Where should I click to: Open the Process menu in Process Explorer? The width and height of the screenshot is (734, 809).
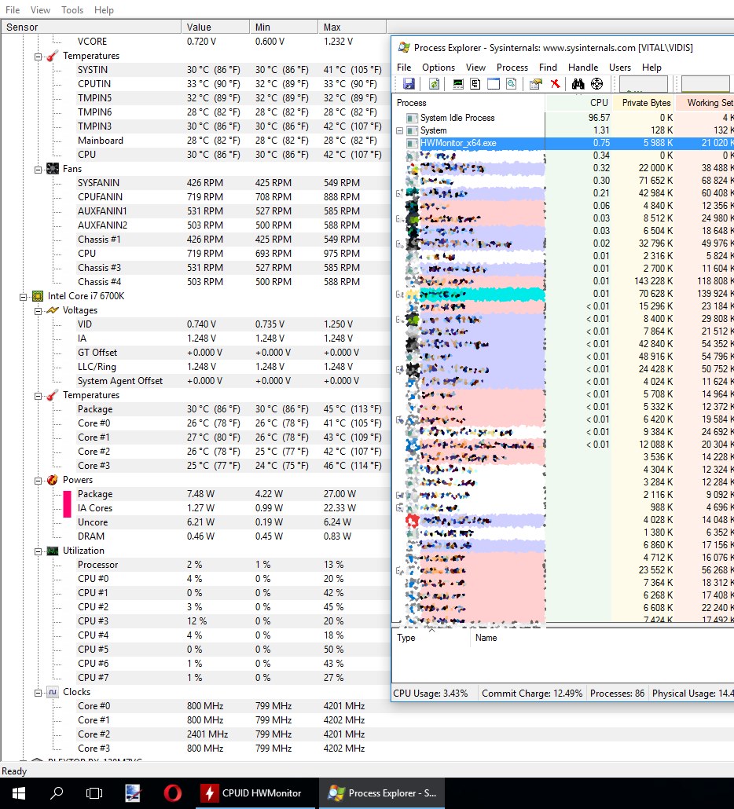click(512, 68)
